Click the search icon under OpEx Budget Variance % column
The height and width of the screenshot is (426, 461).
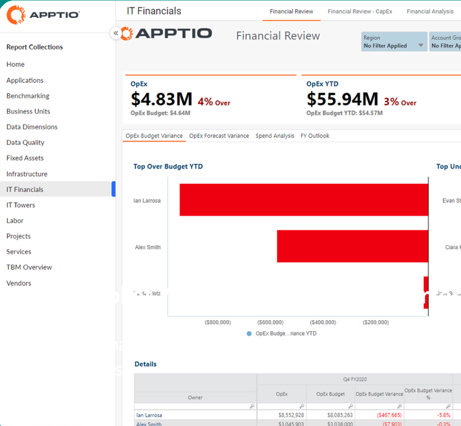448,406
